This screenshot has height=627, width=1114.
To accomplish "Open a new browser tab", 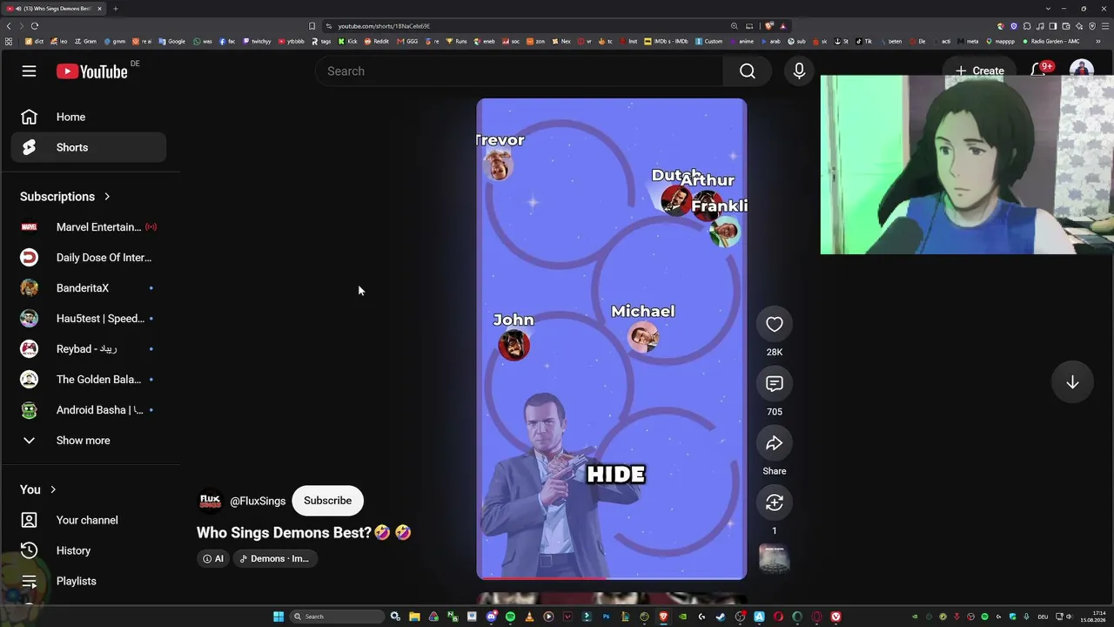I will [x=115, y=9].
